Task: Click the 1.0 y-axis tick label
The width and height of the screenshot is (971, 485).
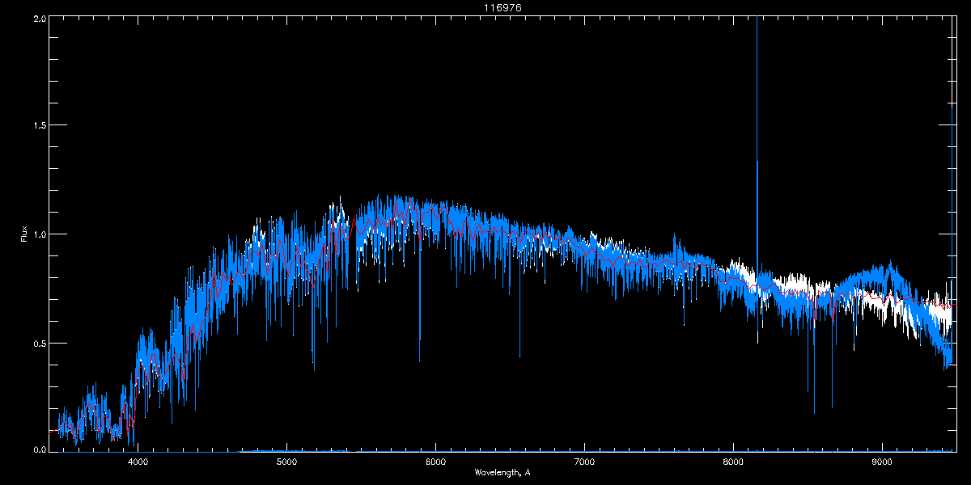Action: point(39,234)
